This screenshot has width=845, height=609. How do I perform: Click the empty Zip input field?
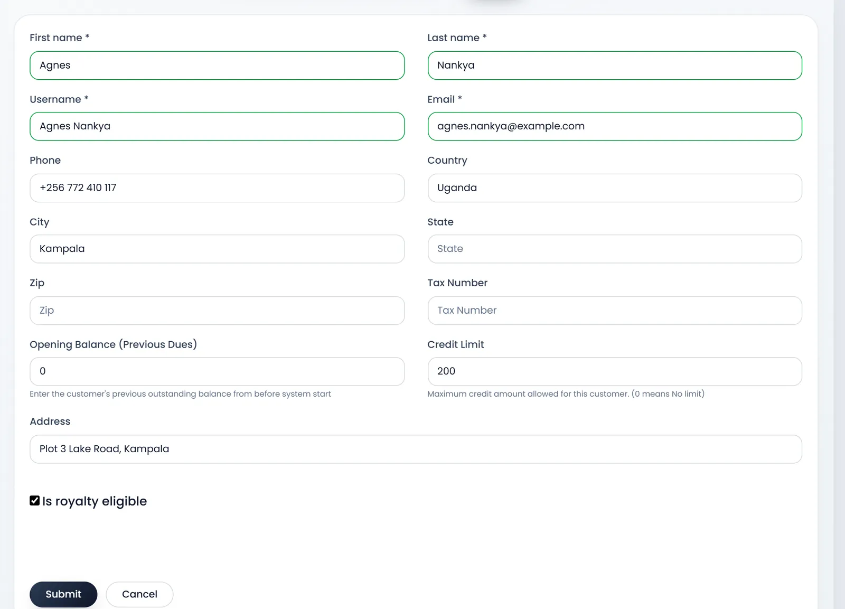coord(217,311)
